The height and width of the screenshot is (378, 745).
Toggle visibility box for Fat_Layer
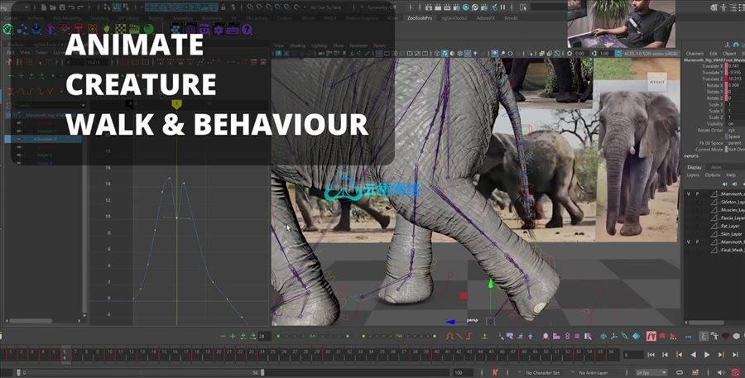tap(689, 226)
